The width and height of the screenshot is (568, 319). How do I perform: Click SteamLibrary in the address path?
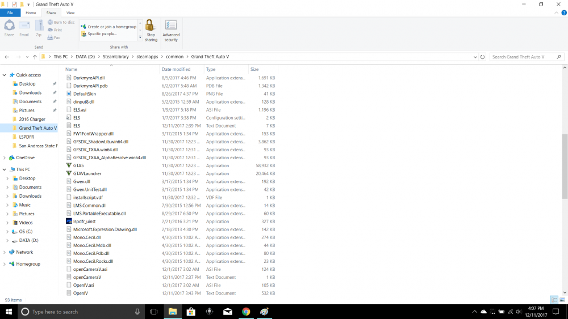[115, 57]
